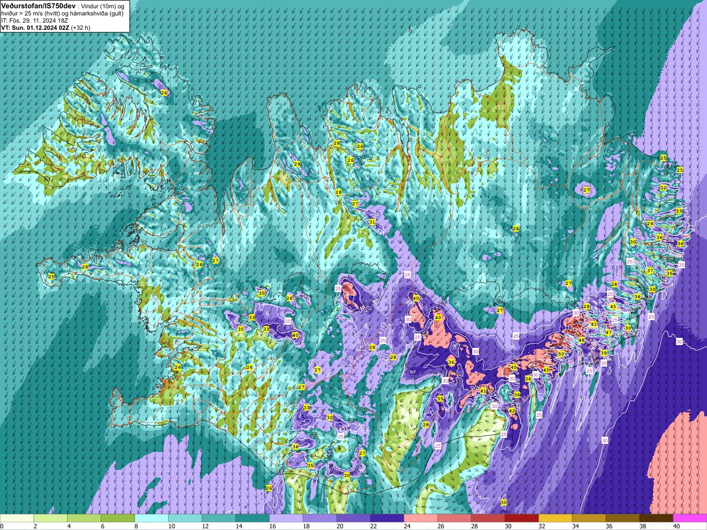
Task: Select the yellow gust marker labeled 37
Action: tap(650, 271)
